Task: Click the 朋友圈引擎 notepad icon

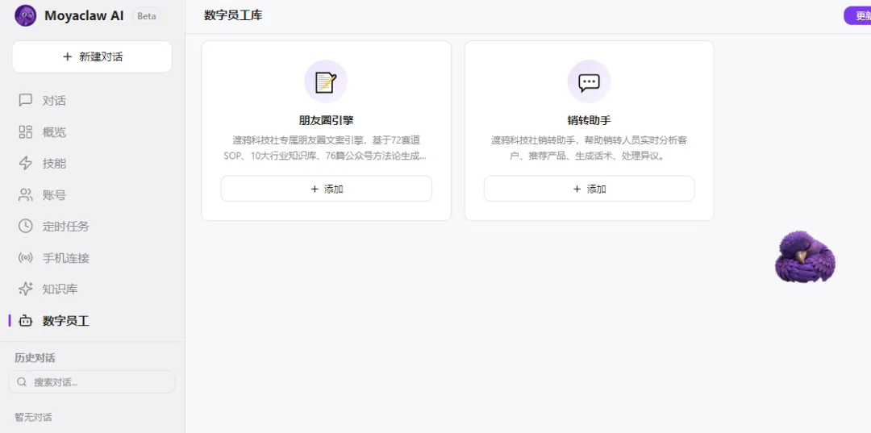Action: point(326,81)
